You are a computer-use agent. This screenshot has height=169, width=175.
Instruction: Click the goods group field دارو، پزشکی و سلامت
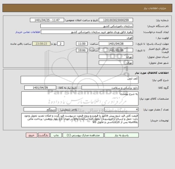point(110,88)
